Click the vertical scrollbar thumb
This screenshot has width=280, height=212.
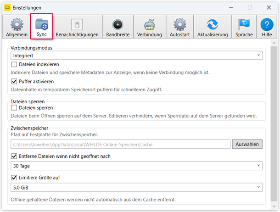pyautogui.click(x=274, y=123)
